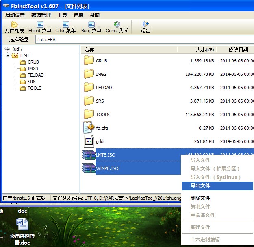Select SRS folder in the tree
Image resolution: width=254 pixels, height=247 pixels.
[32, 82]
